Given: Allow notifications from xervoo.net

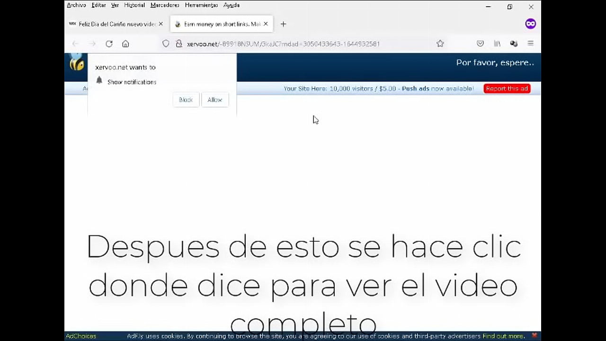Looking at the screenshot, I should (214, 99).
